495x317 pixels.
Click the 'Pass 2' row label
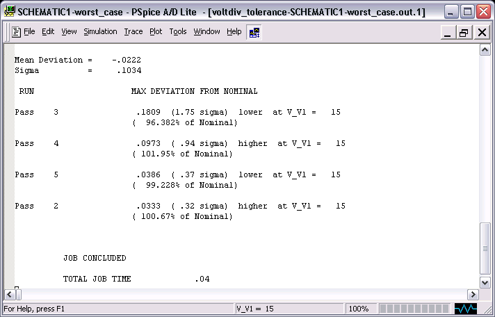[x=37, y=206]
